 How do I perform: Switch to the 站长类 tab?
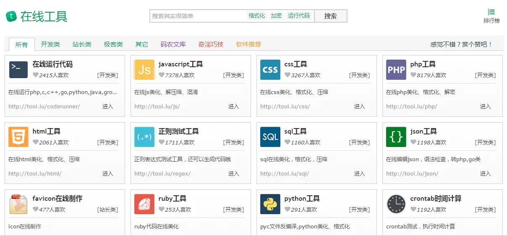(82, 45)
